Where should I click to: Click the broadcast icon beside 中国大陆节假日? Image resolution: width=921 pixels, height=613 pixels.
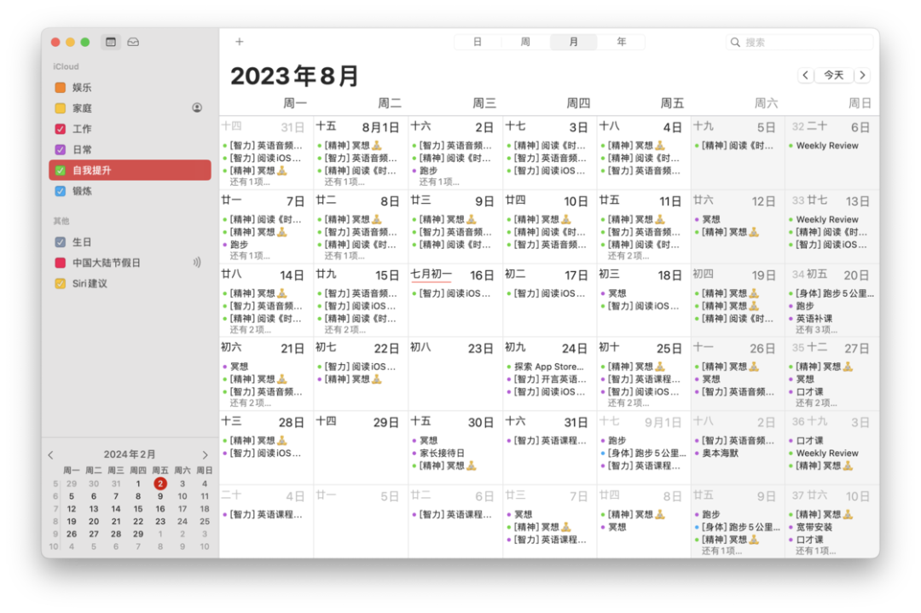tap(197, 263)
